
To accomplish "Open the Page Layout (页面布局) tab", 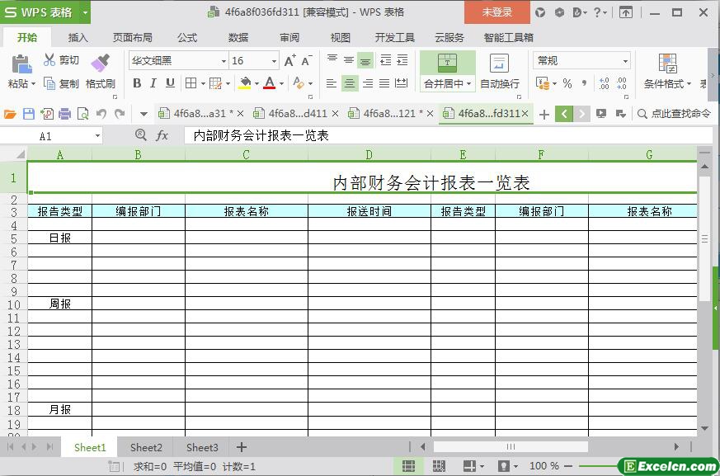I will [132, 38].
